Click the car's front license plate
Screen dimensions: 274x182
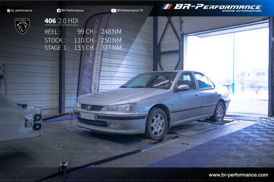point(88,116)
